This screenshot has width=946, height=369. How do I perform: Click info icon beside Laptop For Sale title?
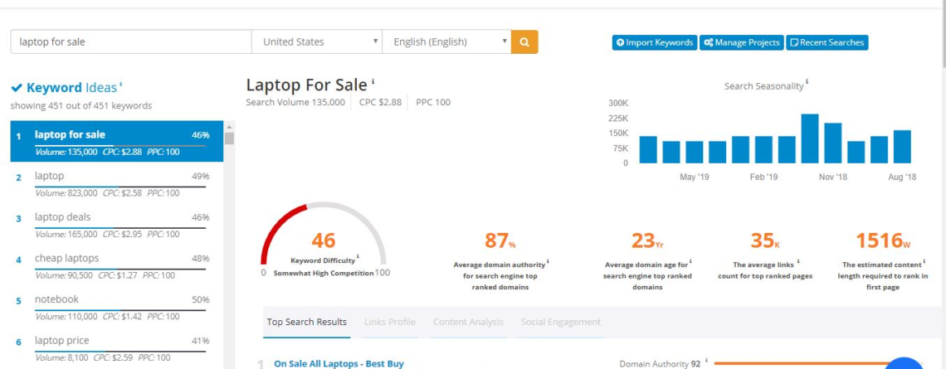(x=373, y=82)
